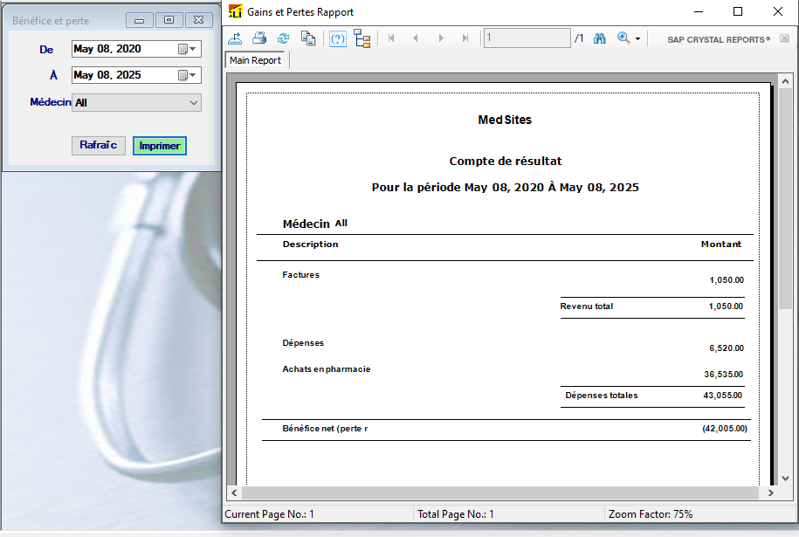Click the horizontal scrollbar right arrow

pyautogui.click(x=770, y=493)
